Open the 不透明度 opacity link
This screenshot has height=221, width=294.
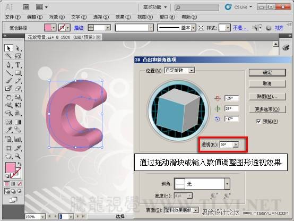coord(240,28)
